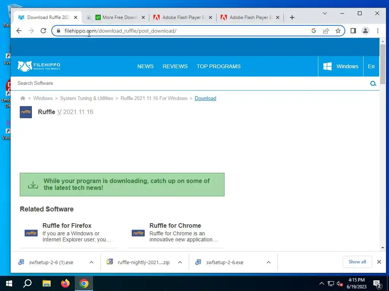Viewport: 389px width, 291px height.
Task: Click the Ruffle app icon beside the title
Action: point(26,112)
